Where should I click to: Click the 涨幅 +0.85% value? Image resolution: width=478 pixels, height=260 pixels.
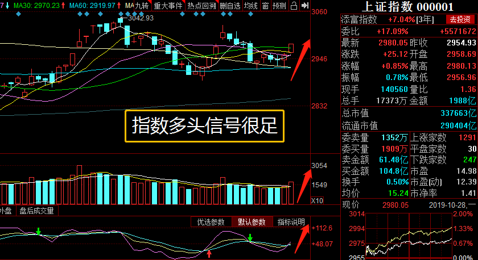tap(395, 66)
